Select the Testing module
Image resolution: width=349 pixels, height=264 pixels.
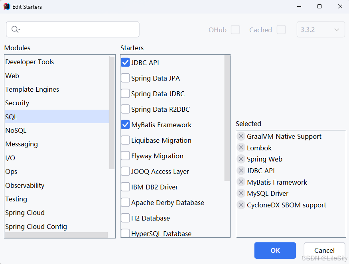coord(57,199)
